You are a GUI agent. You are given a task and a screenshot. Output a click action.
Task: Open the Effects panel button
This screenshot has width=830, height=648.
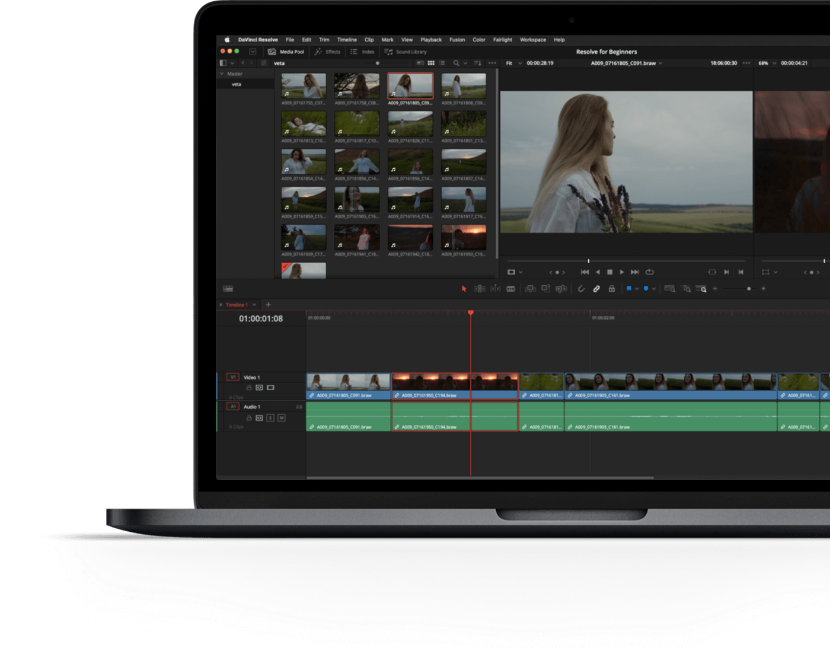pos(328,52)
